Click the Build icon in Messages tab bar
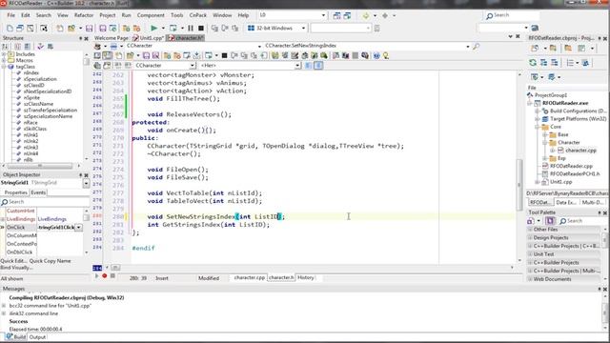610x343 pixels. pos(10,336)
